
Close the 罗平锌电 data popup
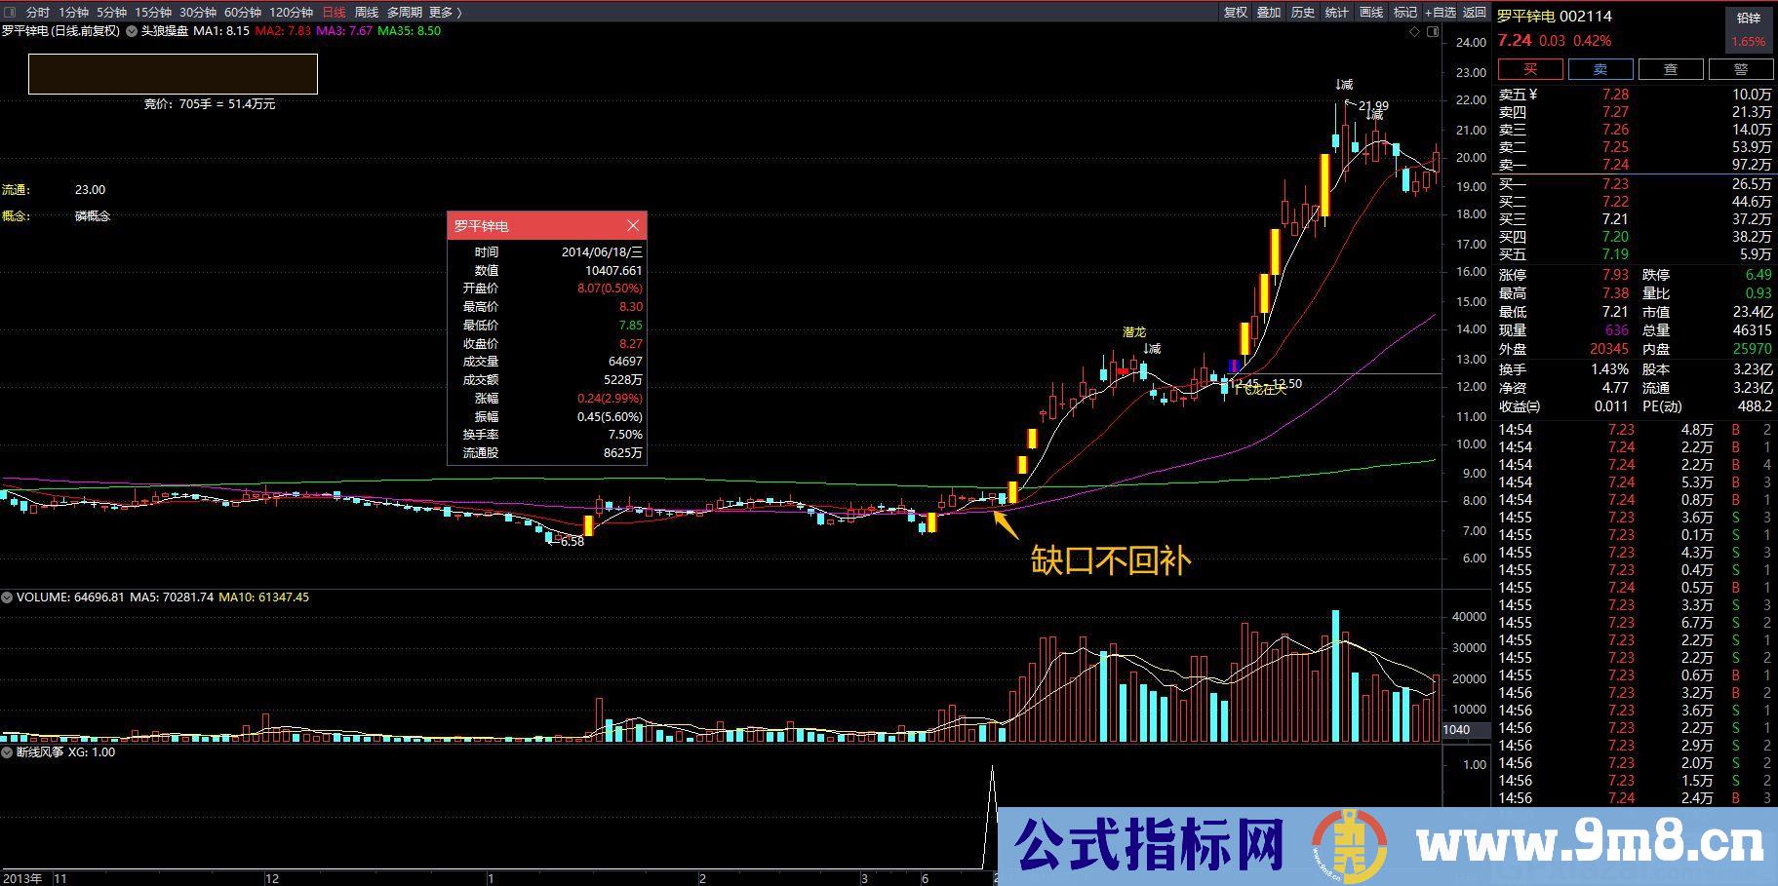633,225
